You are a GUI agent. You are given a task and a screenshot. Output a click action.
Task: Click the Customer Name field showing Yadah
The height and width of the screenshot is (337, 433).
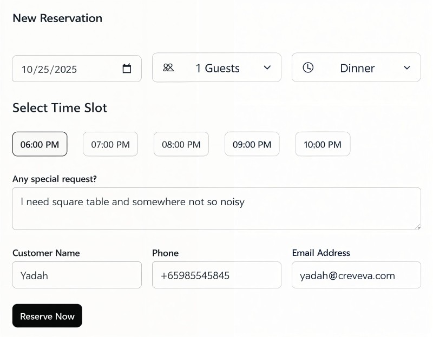coord(76,275)
